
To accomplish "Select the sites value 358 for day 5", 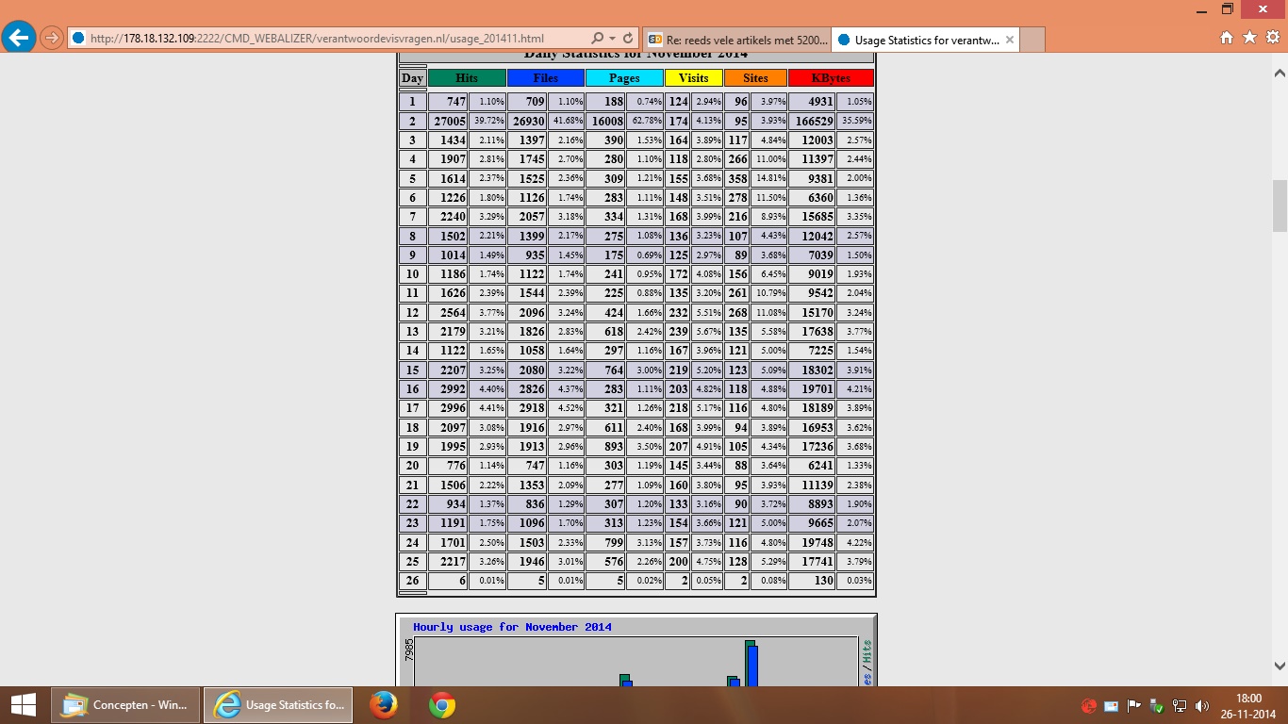I will coord(737,178).
